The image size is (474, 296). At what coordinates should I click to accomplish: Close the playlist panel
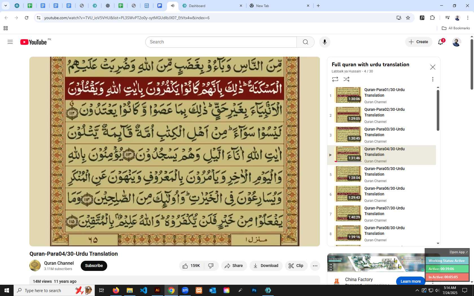pyautogui.click(x=433, y=67)
